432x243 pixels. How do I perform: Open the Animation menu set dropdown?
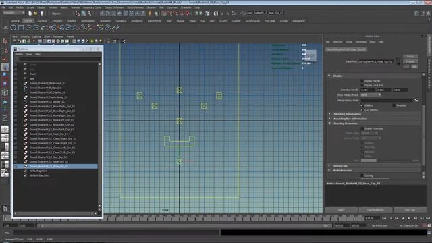click(x=13, y=13)
